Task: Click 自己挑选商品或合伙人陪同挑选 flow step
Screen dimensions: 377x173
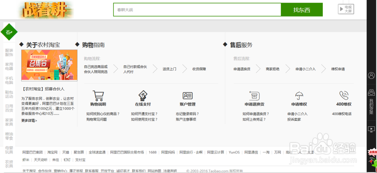Action: 96,69
